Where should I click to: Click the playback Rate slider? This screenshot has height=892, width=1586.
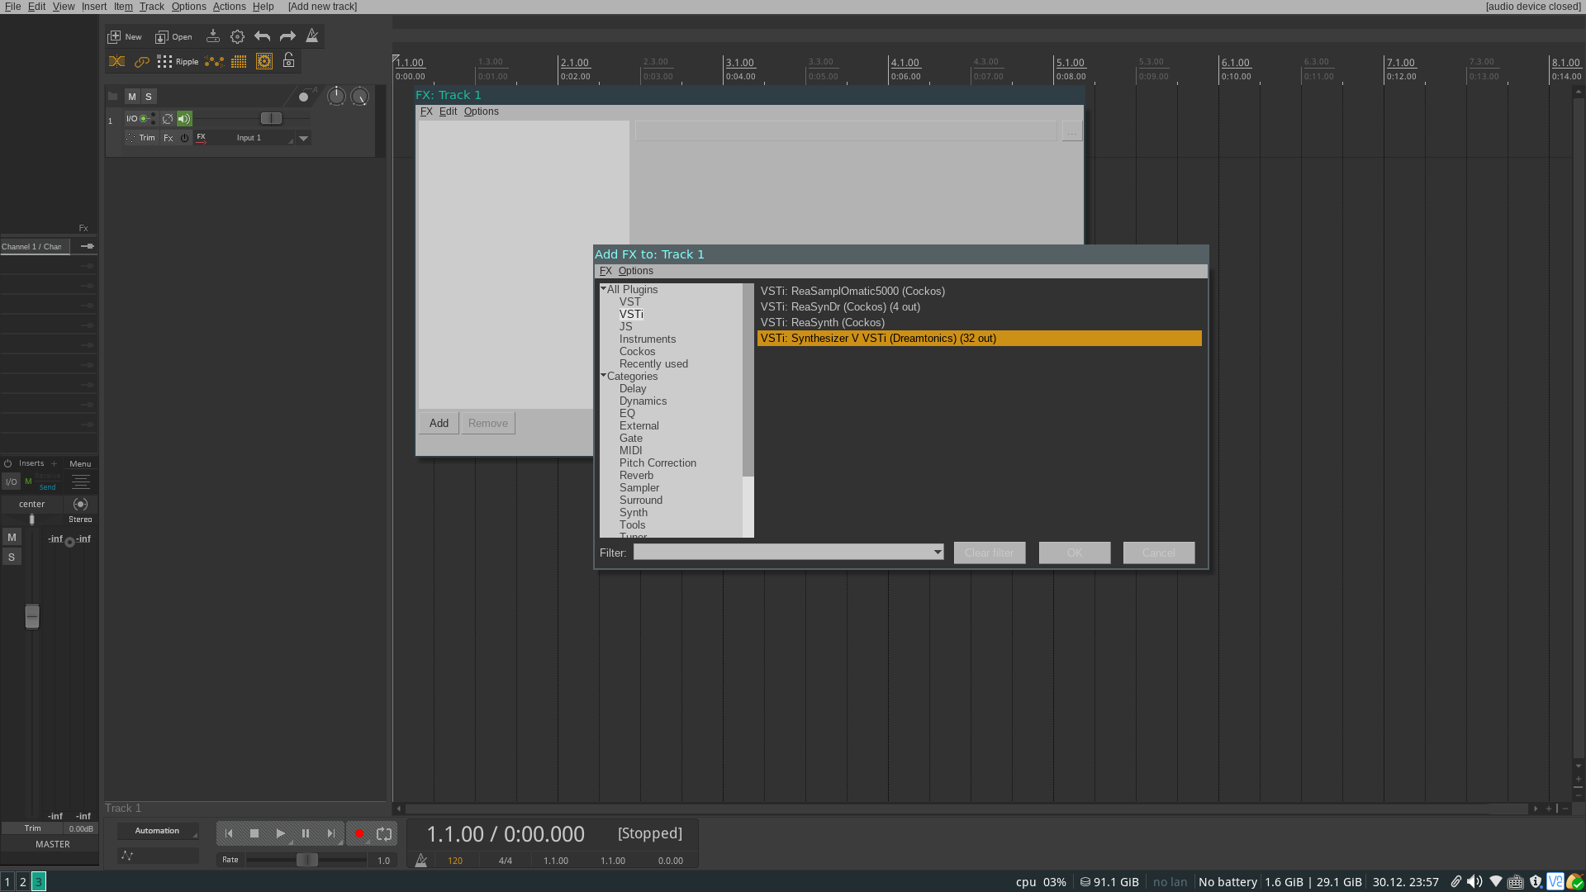point(306,861)
